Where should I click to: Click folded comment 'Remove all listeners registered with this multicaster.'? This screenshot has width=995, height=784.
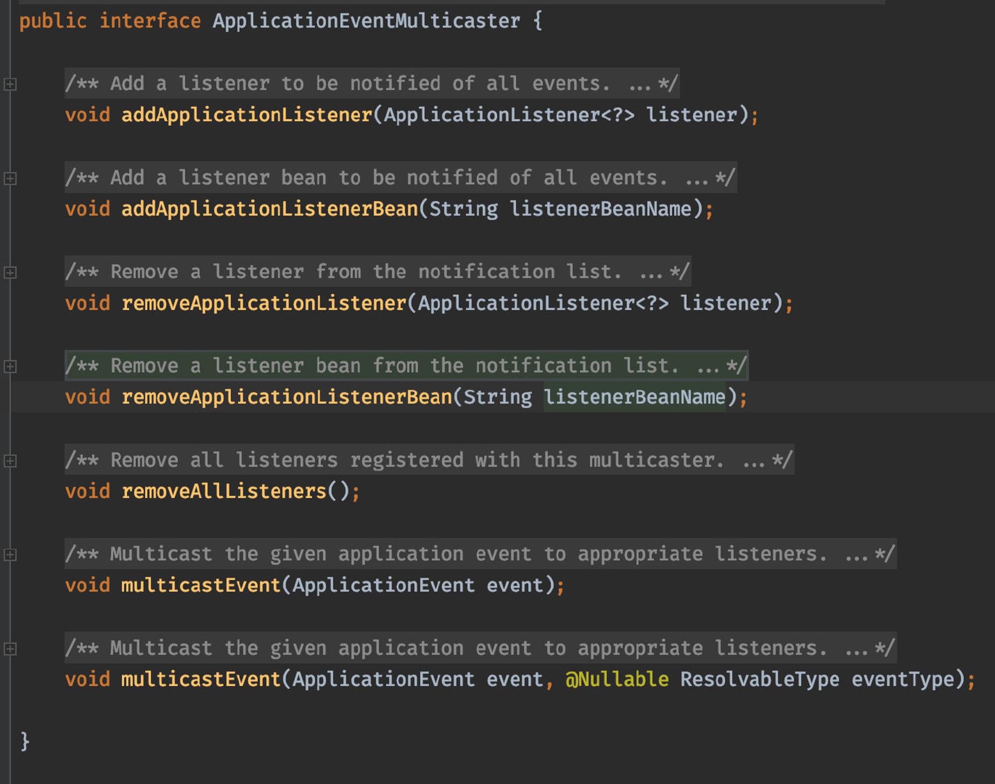[429, 460]
